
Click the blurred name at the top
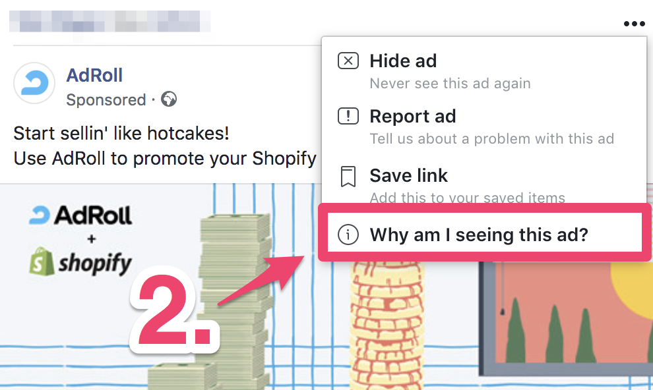pyautogui.click(x=109, y=21)
